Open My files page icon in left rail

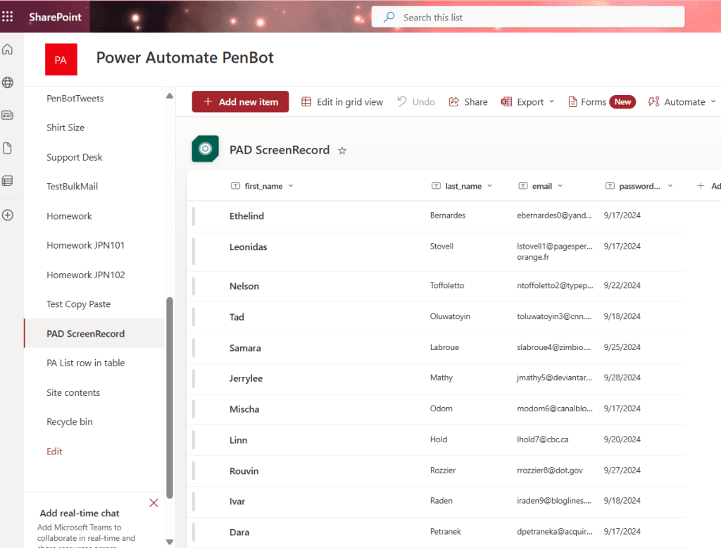click(x=8, y=148)
